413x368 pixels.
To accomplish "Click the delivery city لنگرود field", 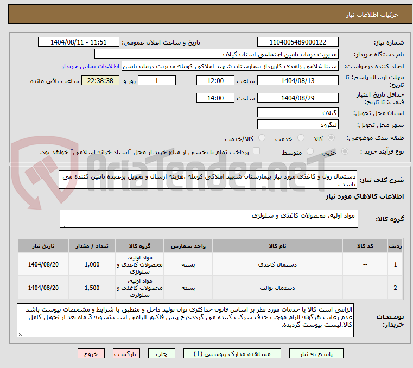I will click(x=297, y=125).
